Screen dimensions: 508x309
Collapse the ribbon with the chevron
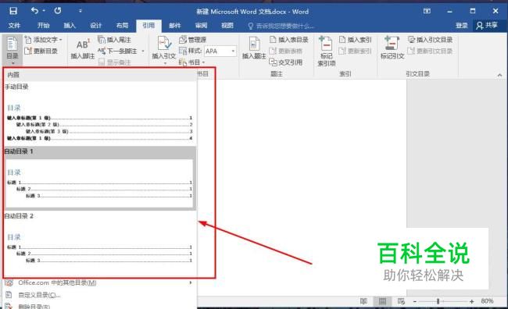[x=500, y=75]
